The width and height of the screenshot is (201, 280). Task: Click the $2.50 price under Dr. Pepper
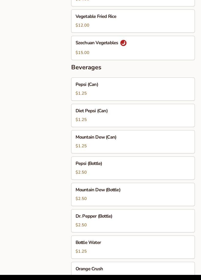[x=81, y=225]
